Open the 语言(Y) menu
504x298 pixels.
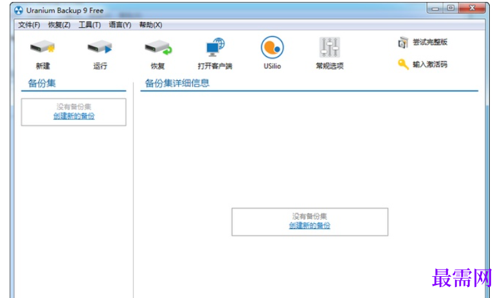pos(120,24)
